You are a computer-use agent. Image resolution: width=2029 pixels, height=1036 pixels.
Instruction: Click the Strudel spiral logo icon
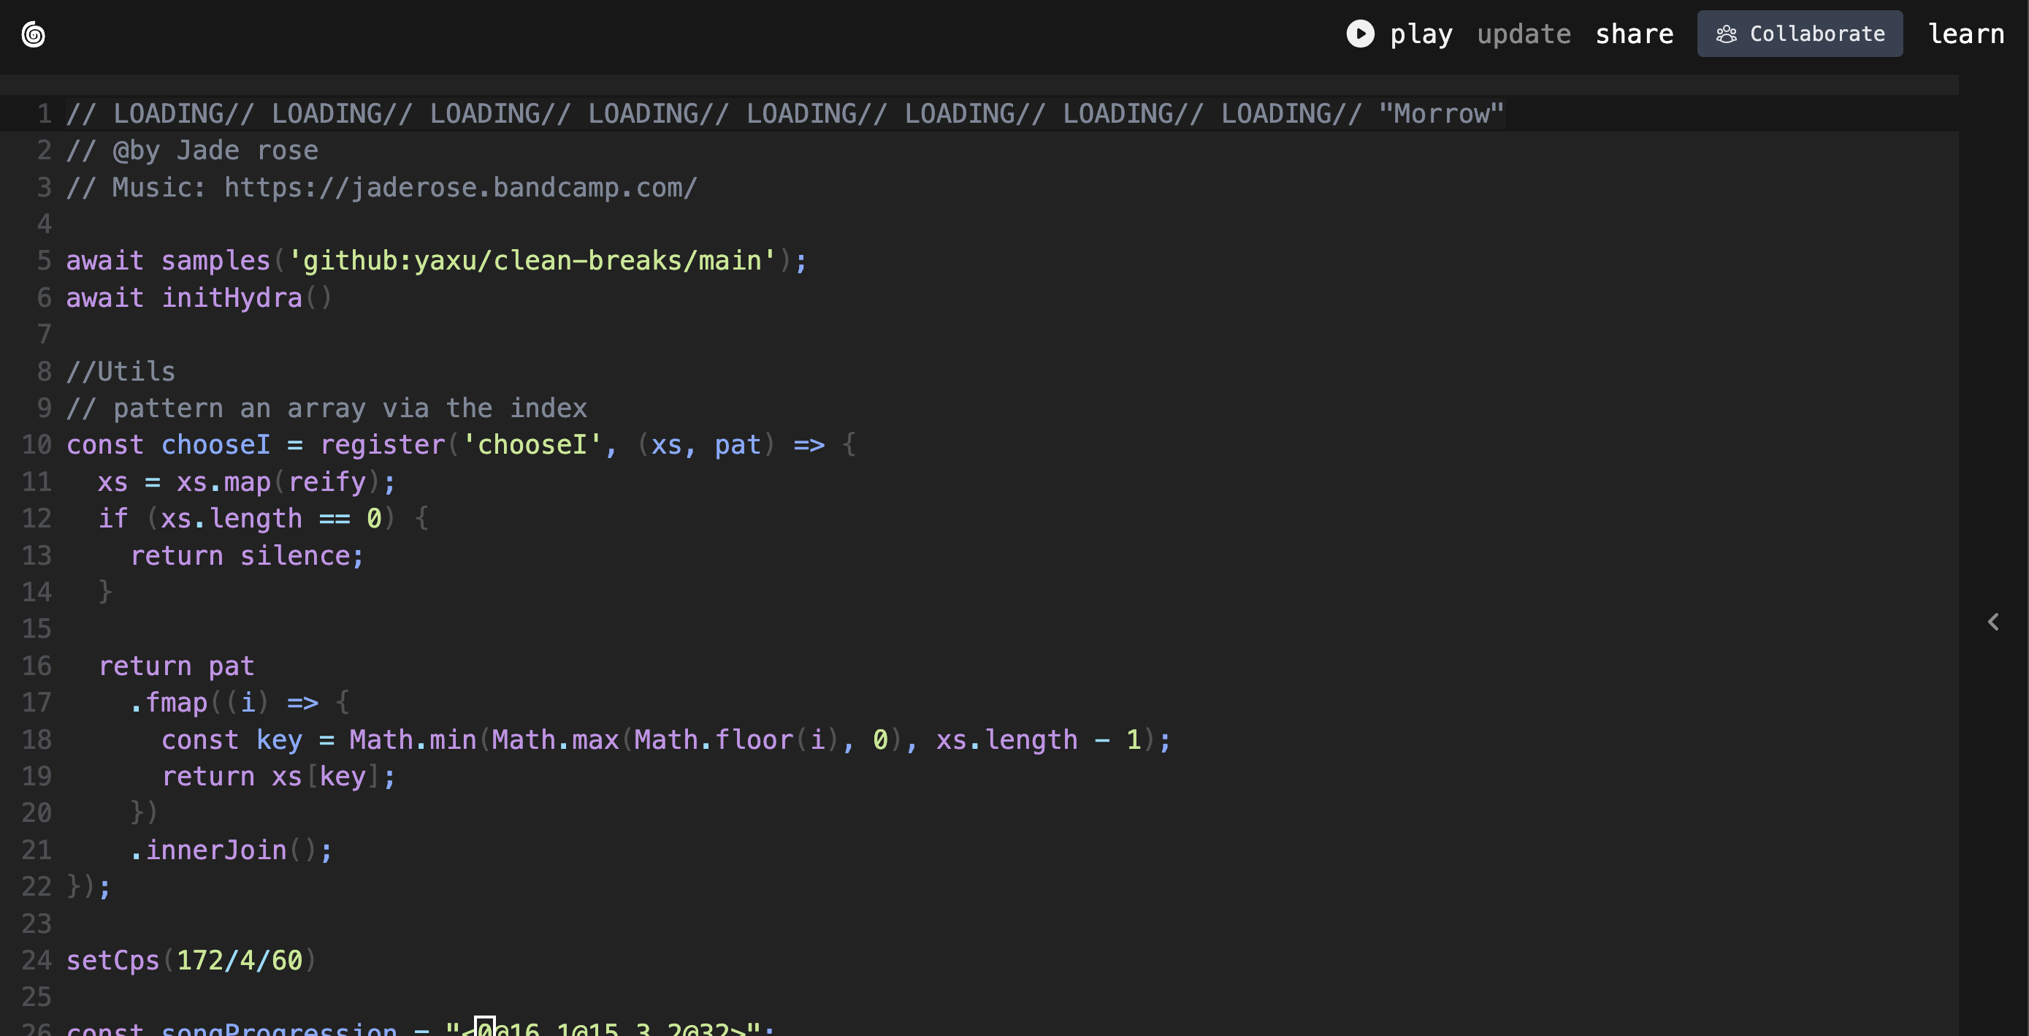coord(33,34)
